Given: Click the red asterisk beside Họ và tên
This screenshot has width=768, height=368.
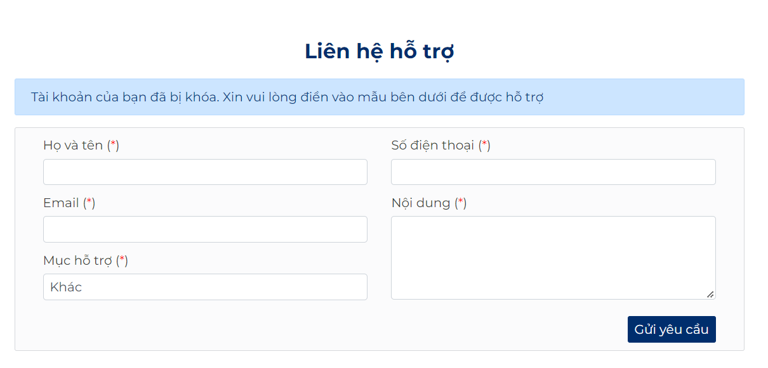Looking at the screenshot, I should [x=113, y=145].
